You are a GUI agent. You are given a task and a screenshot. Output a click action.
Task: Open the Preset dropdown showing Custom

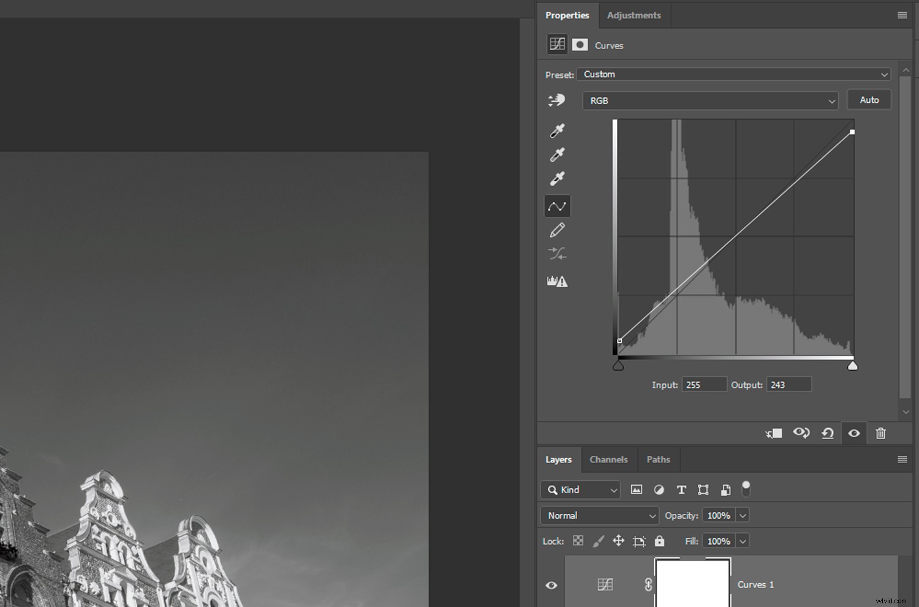[733, 74]
